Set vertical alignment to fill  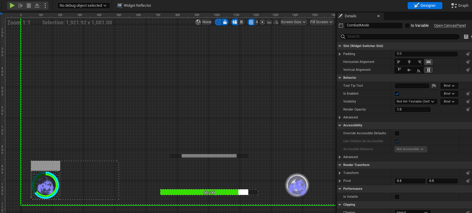(x=429, y=70)
